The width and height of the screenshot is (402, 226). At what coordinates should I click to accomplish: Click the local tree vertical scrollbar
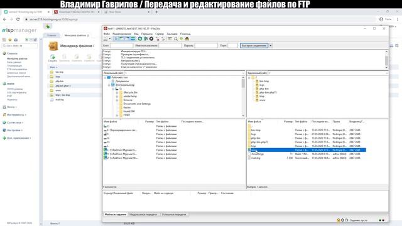click(x=243, y=97)
